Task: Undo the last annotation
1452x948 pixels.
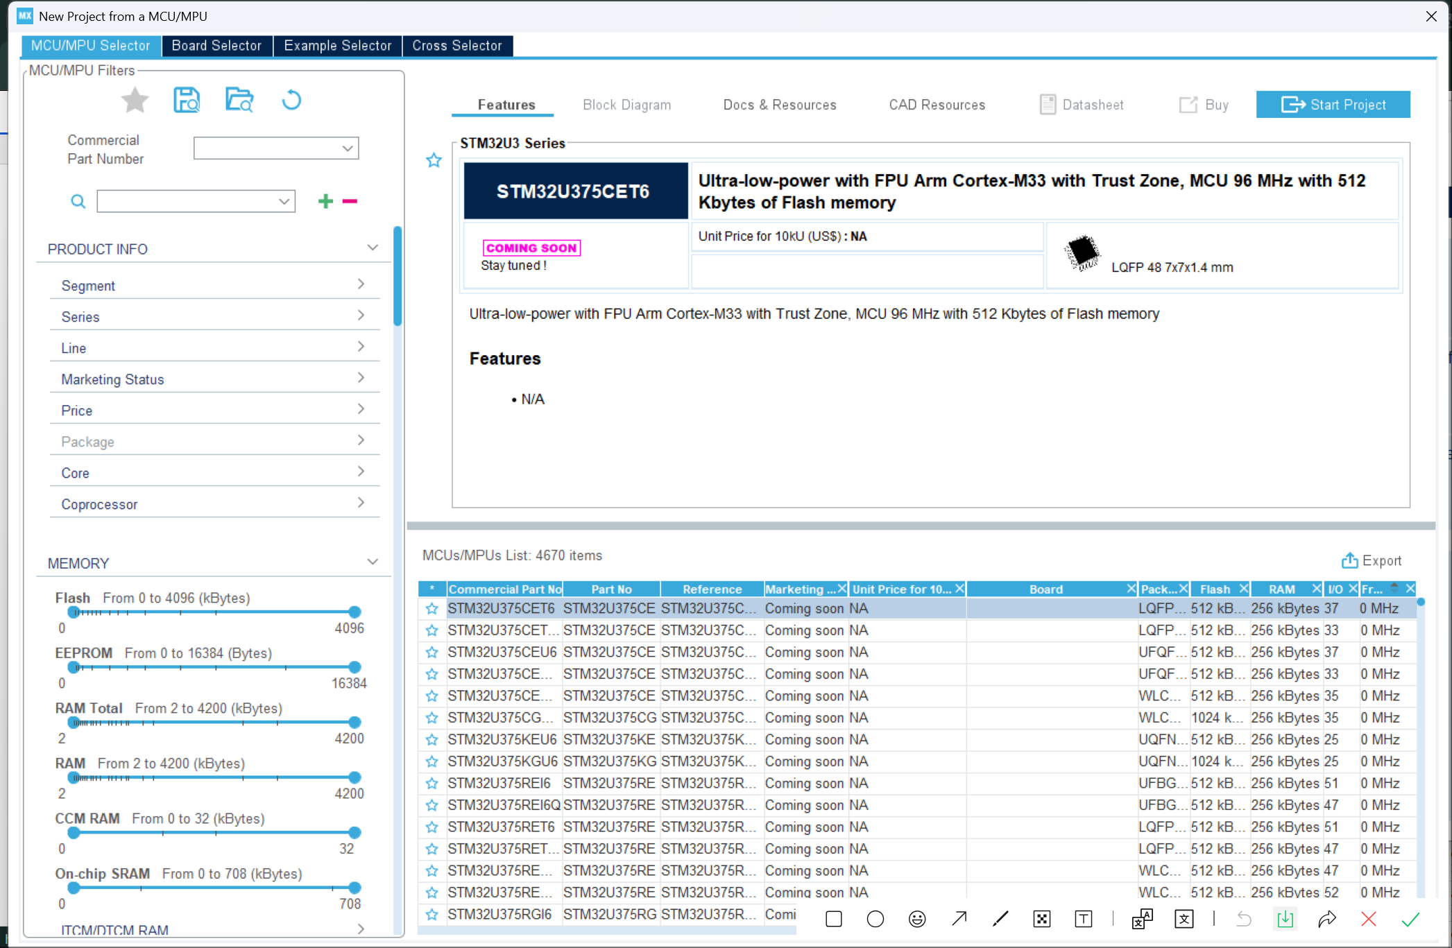Action: pyautogui.click(x=1244, y=919)
